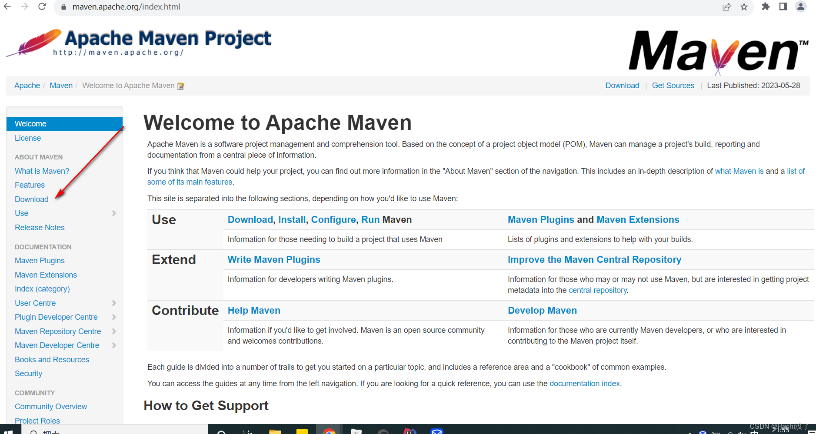
Task: Expand the Plugin Developer Centre arrow
Action: [x=114, y=317]
